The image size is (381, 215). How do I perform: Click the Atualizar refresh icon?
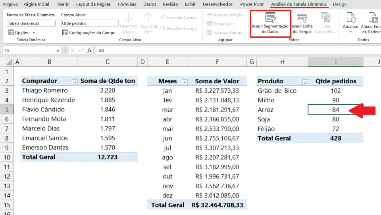351,17
